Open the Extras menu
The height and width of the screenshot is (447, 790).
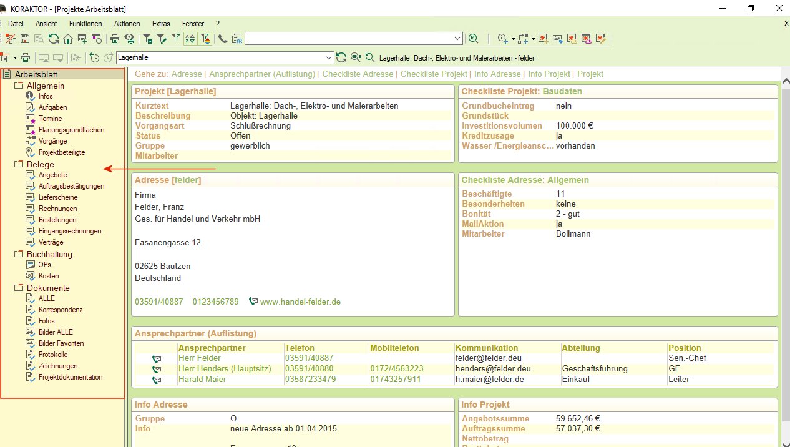[x=161, y=23]
